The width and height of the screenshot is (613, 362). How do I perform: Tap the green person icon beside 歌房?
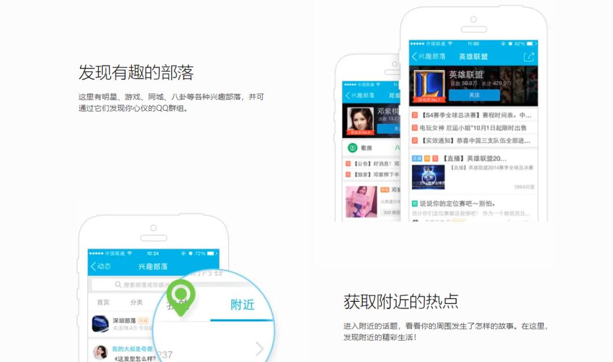tap(397, 148)
